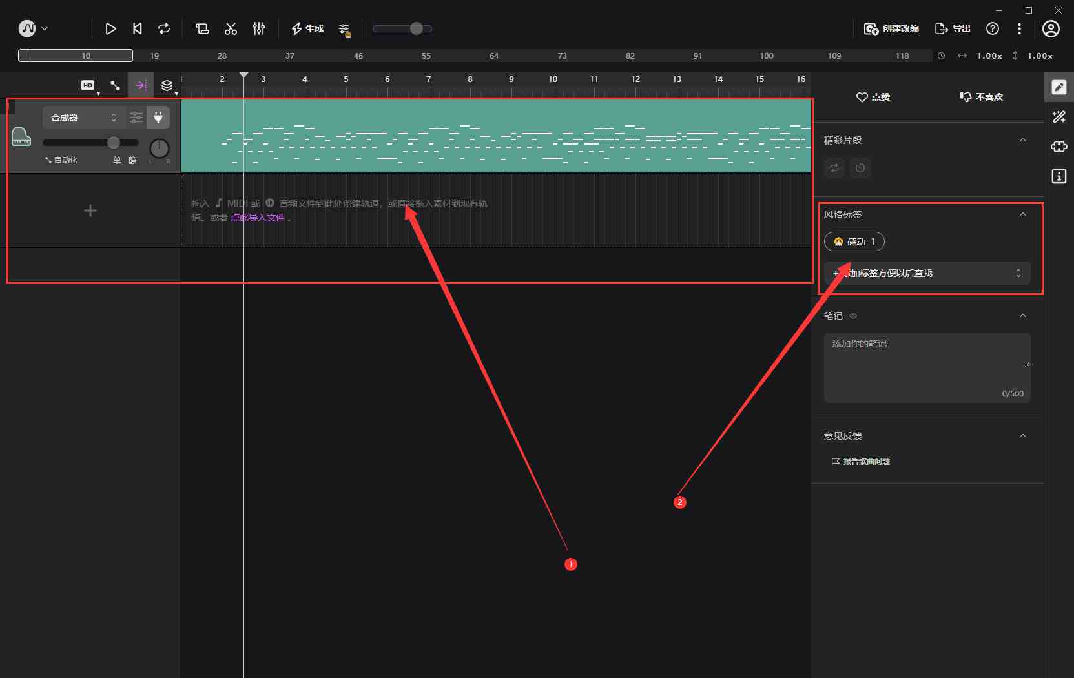Click the 生成 generate button

click(x=307, y=28)
